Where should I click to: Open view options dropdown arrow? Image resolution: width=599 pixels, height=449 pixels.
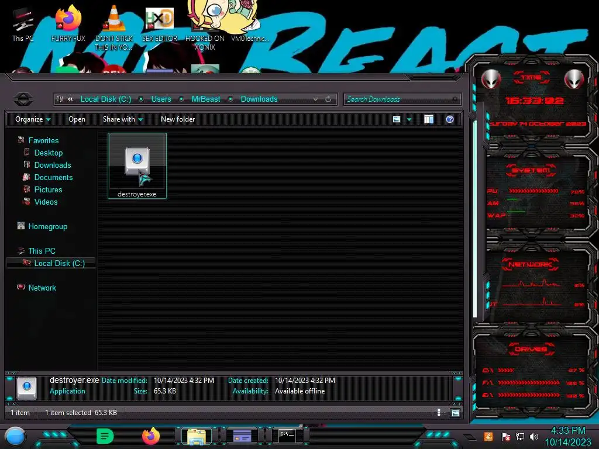click(x=409, y=119)
